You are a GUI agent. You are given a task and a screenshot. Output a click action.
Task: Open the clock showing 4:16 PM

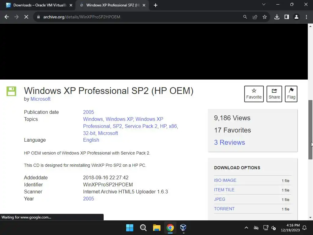pyautogui.click(x=290, y=228)
